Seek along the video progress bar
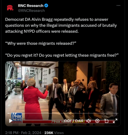Image resolution: width=128 pixels, height=135 pixels. [x=63, y=113]
